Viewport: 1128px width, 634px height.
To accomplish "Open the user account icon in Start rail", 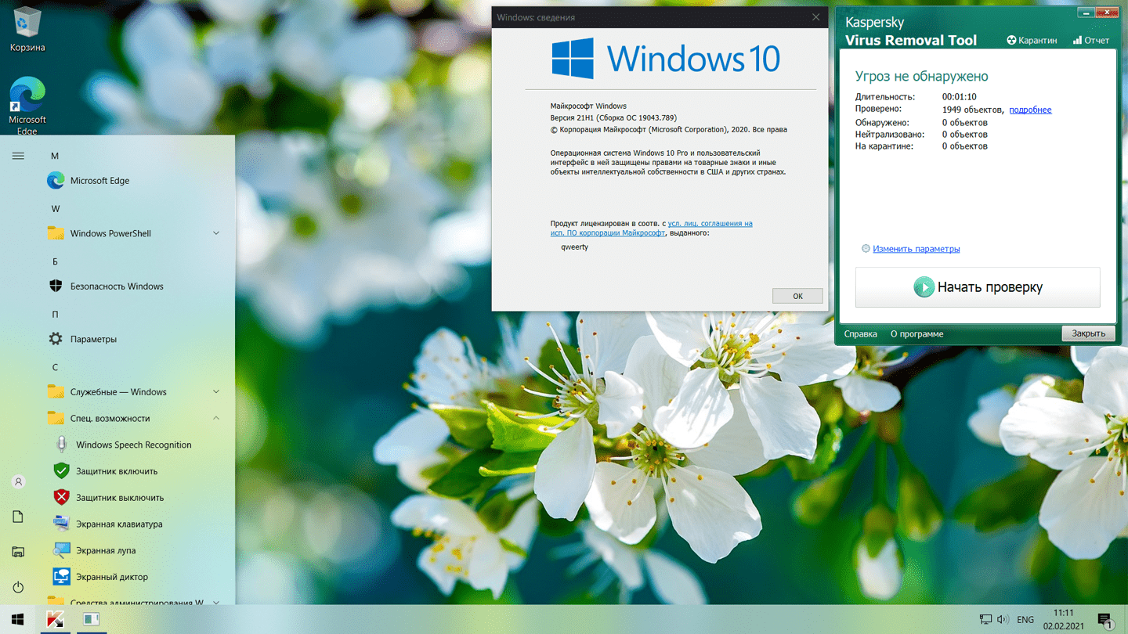I will (x=18, y=482).
